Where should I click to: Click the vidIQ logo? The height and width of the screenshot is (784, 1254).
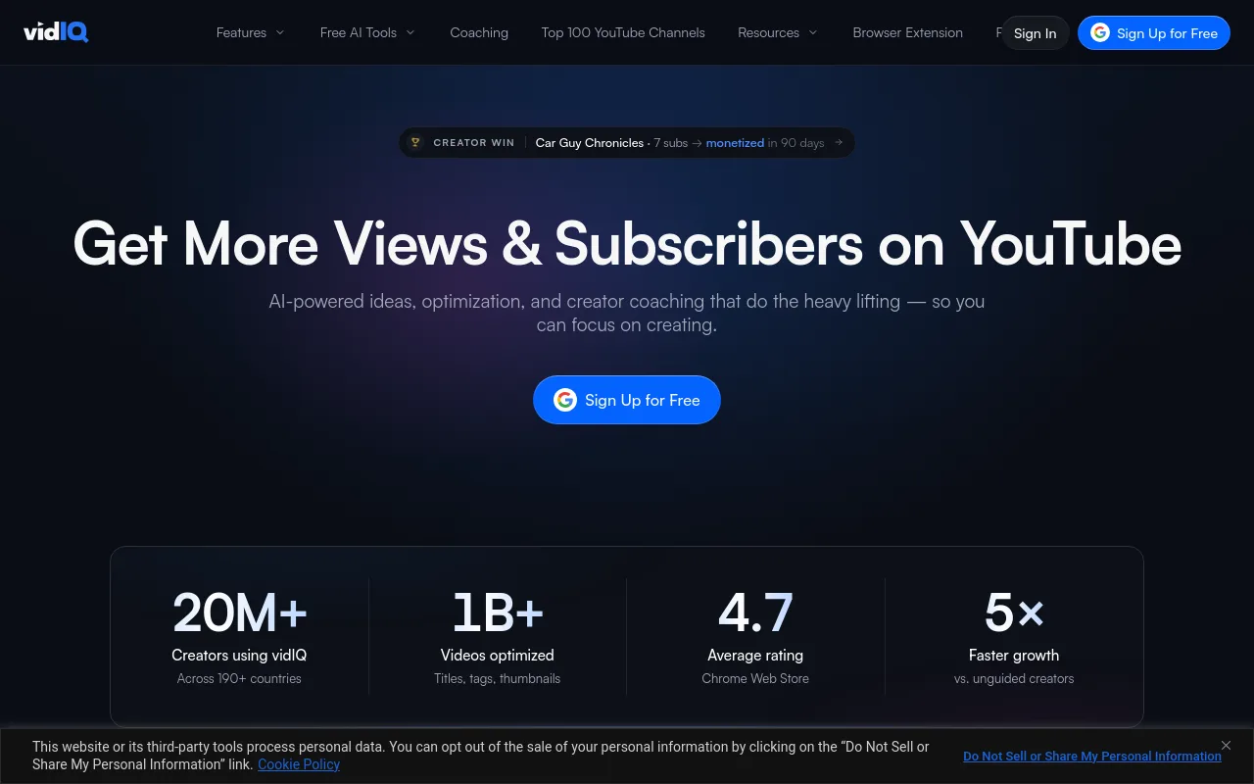(56, 32)
